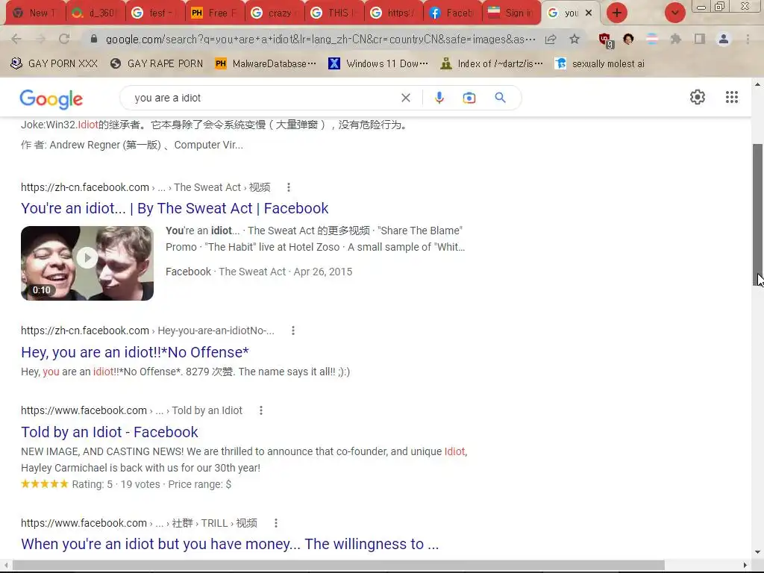This screenshot has height=573, width=764.
Task: Click the scrollbar down arrow
Action: 757,552
